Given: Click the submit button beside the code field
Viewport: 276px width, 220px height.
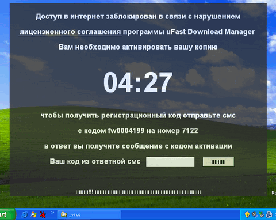Looking at the screenshot, I should coord(218,162).
